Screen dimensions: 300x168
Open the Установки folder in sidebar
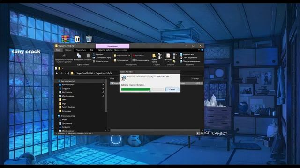[x=65, y=111]
